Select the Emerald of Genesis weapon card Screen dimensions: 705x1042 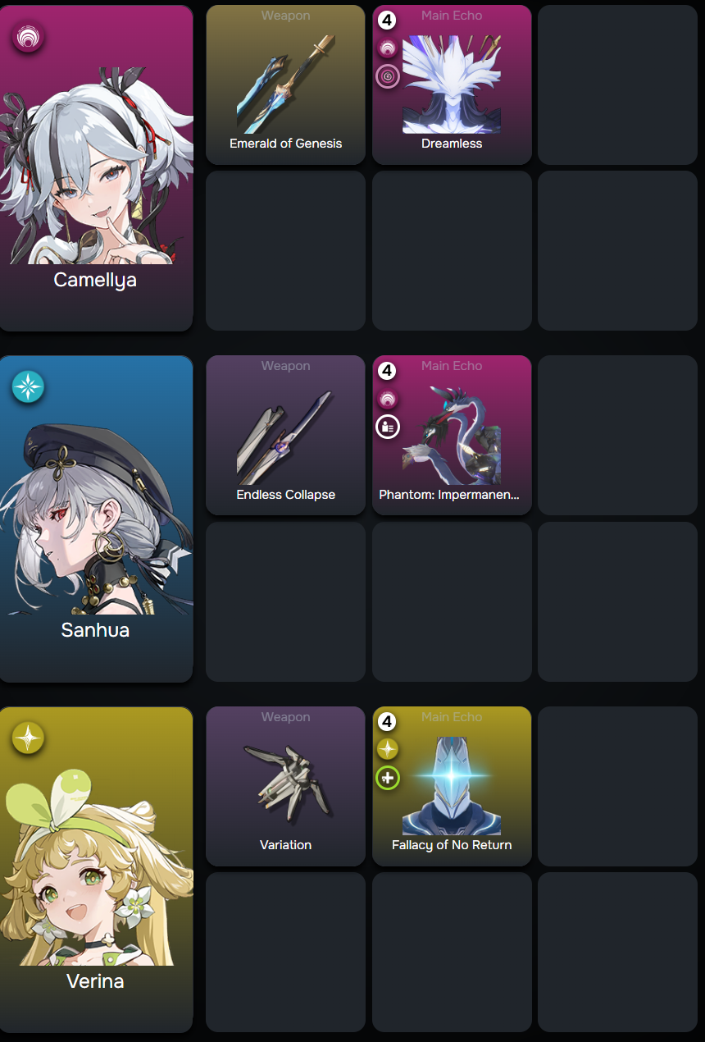pyautogui.click(x=285, y=85)
